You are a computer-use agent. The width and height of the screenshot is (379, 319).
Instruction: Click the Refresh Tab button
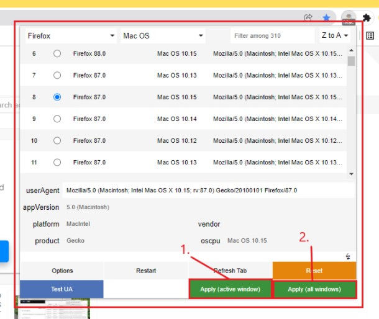(230, 271)
